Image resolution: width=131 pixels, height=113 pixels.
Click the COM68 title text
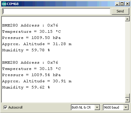[x=13, y=4]
